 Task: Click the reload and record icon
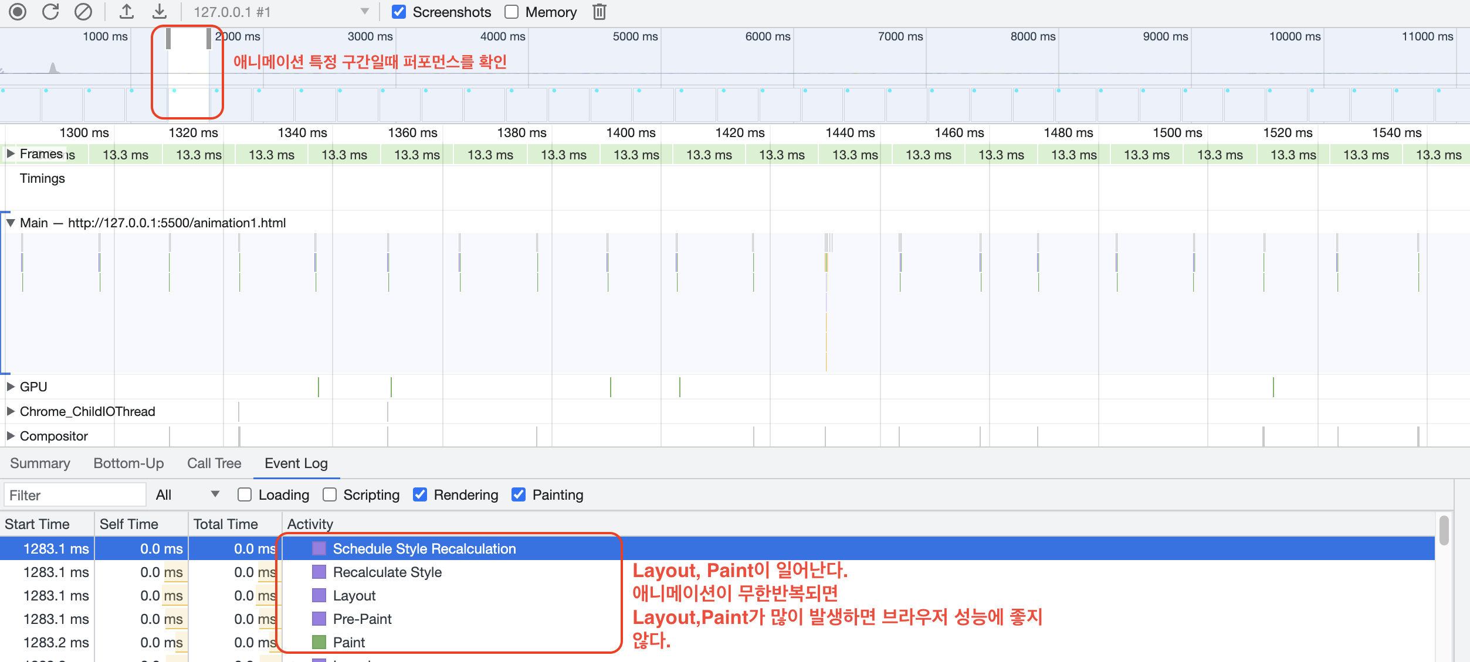(x=50, y=12)
